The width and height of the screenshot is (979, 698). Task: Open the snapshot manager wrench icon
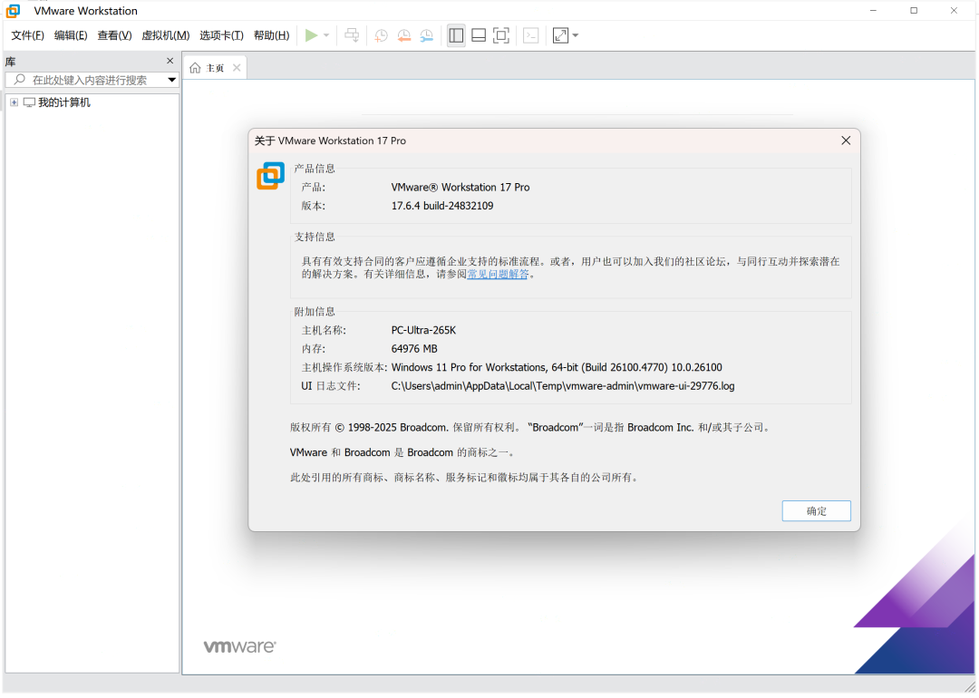click(426, 35)
